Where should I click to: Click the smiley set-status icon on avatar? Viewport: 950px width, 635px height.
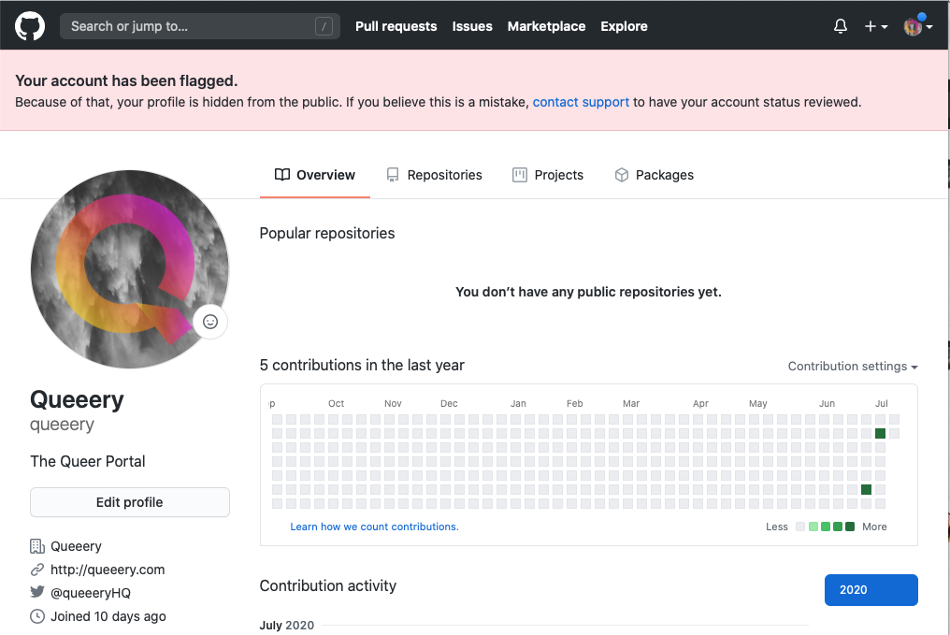210,322
